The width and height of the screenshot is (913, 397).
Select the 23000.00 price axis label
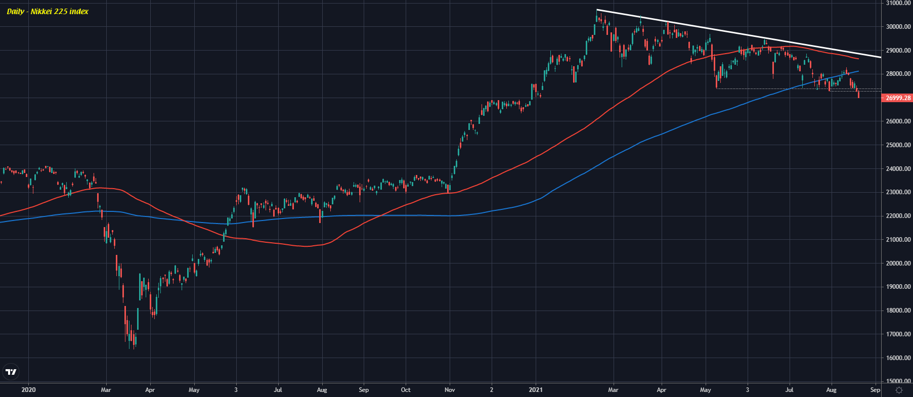899,192
